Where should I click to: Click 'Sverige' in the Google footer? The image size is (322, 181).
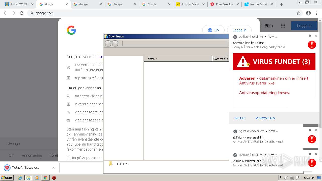click(x=14, y=144)
